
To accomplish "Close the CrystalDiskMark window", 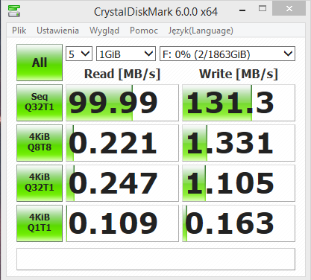I will click(x=289, y=9).
